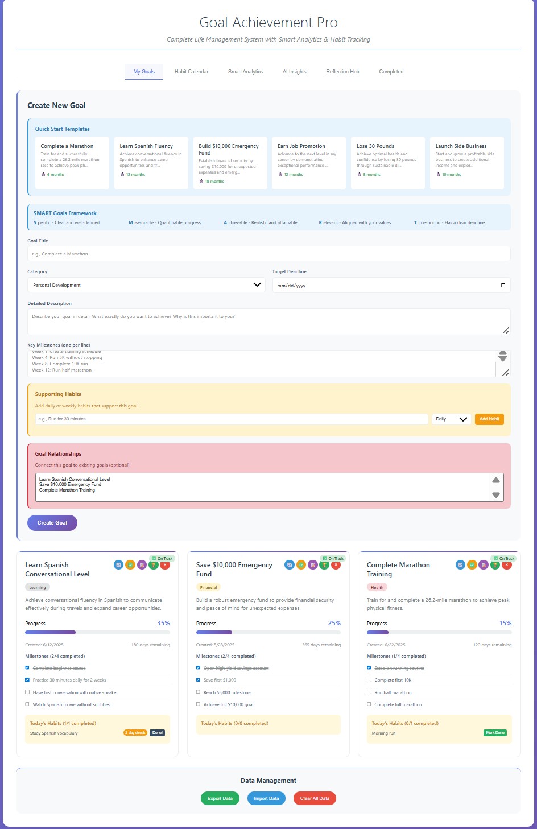Click the Learn Spanish progress bar
The image size is (537, 829).
pos(97,632)
